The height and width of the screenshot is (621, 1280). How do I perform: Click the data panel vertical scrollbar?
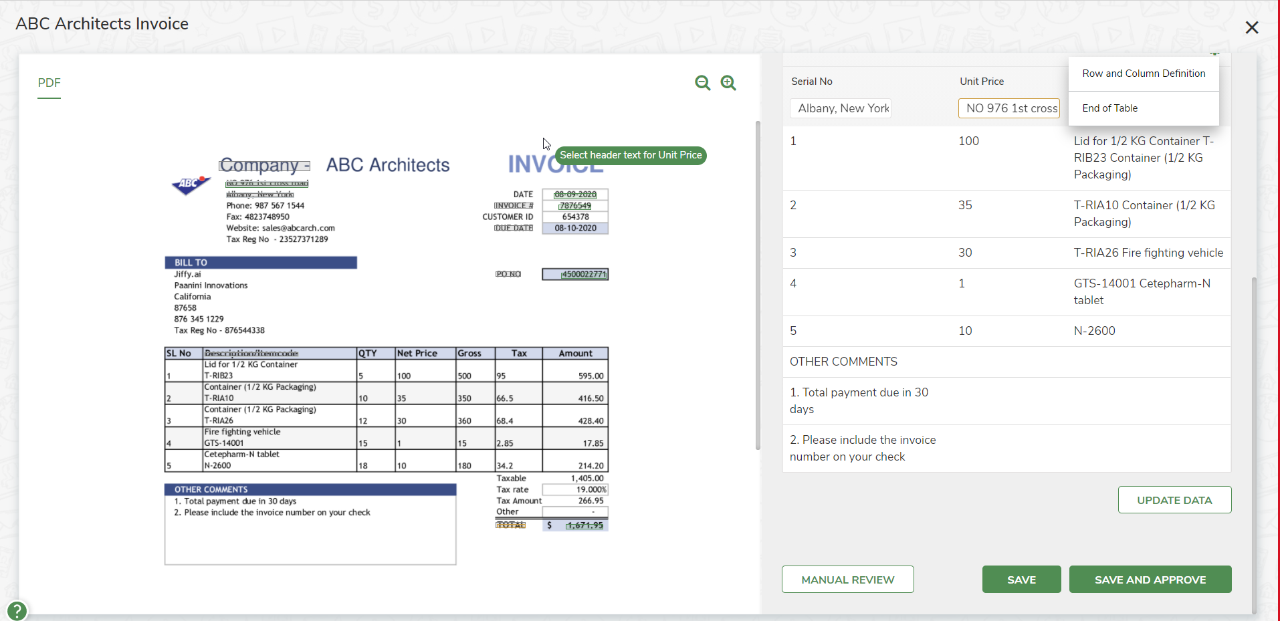[x=1254, y=445]
